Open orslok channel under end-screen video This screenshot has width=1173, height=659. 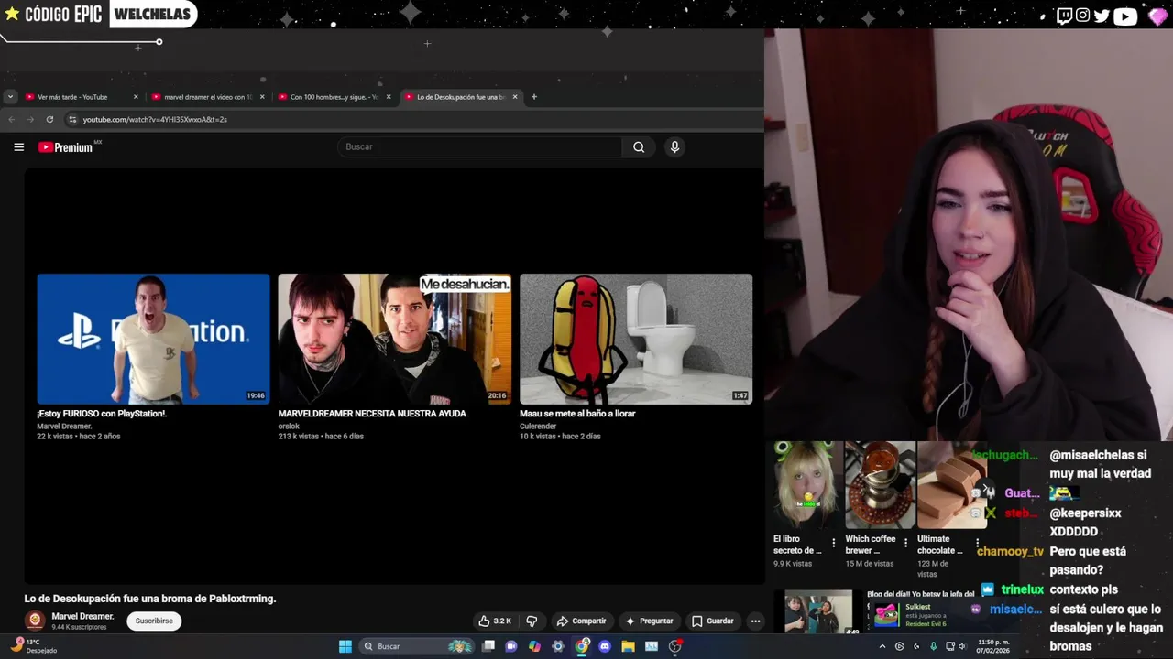click(x=289, y=426)
